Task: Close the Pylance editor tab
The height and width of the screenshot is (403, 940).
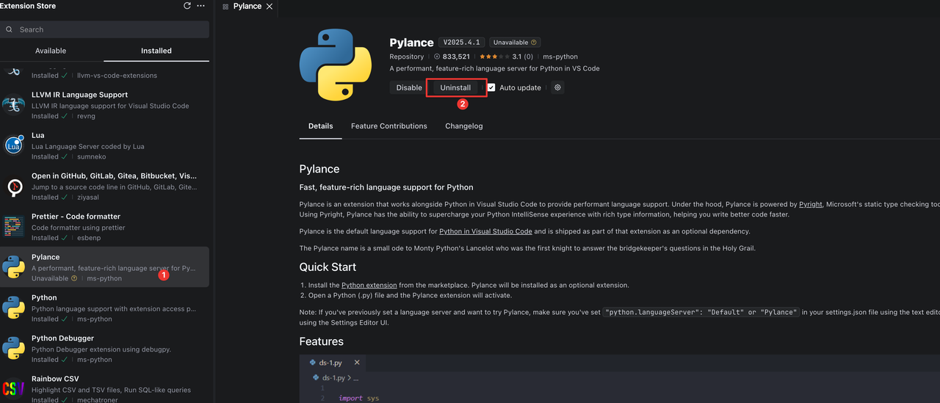Action: coord(270,6)
